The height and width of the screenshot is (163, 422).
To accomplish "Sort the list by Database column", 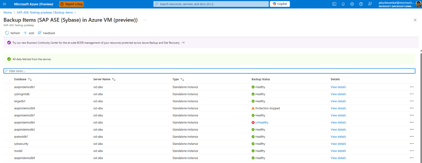I will point(23,79).
